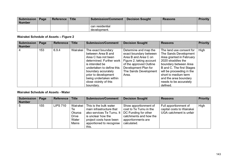
Task: Click "Page" header in Water table
Action: tap(45, 100)
